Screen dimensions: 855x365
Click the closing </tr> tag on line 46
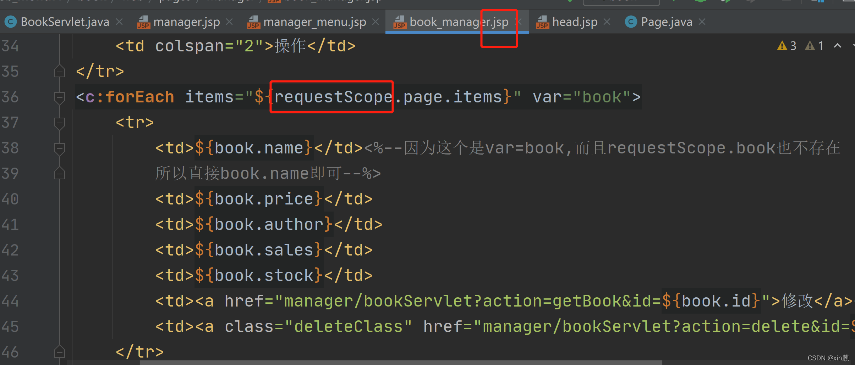coord(139,352)
